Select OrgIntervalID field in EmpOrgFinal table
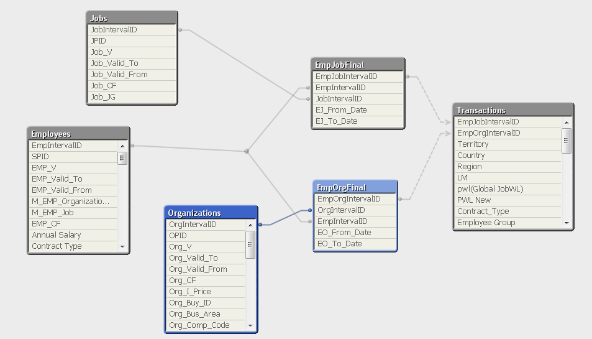The image size is (592, 339). (x=355, y=210)
